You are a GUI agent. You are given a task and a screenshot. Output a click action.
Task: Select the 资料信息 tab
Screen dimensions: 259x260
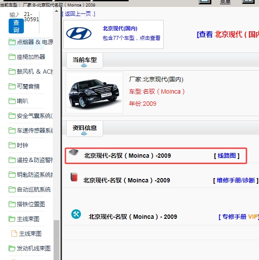(85, 129)
